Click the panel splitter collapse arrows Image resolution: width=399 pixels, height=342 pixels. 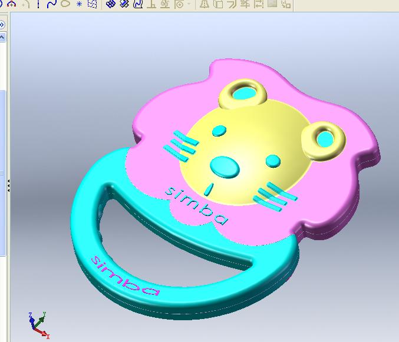pos(8,186)
